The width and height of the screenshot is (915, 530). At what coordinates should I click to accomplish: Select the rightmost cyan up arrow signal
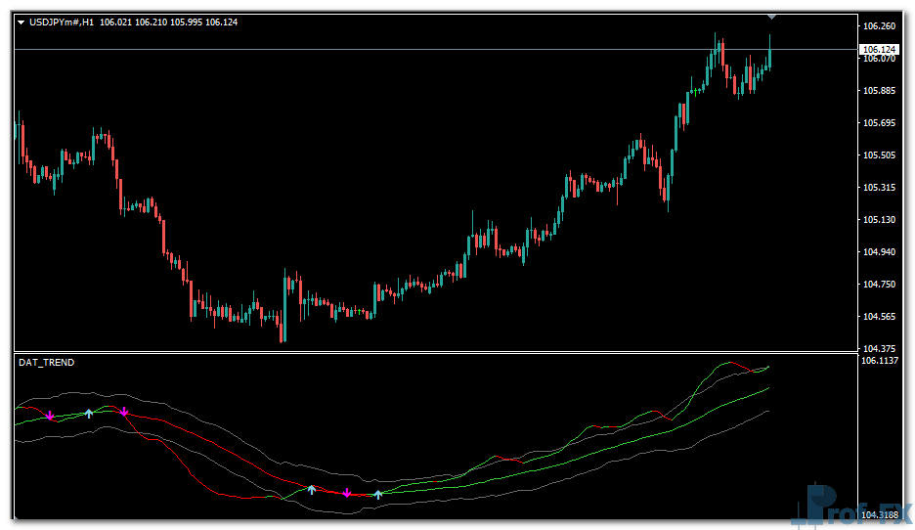(378, 494)
